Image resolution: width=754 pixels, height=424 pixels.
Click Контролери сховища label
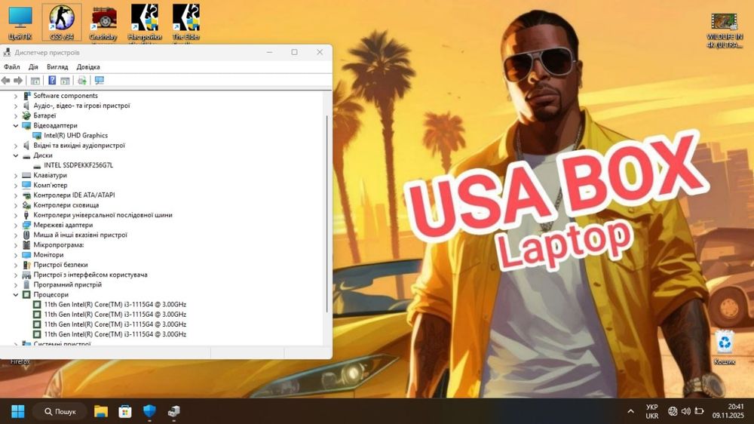pyautogui.click(x=66, y=205)
